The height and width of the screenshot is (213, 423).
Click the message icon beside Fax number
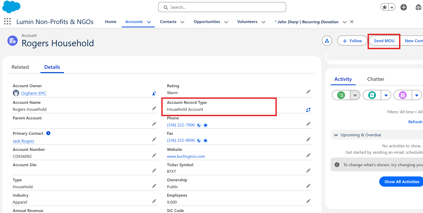205,141
